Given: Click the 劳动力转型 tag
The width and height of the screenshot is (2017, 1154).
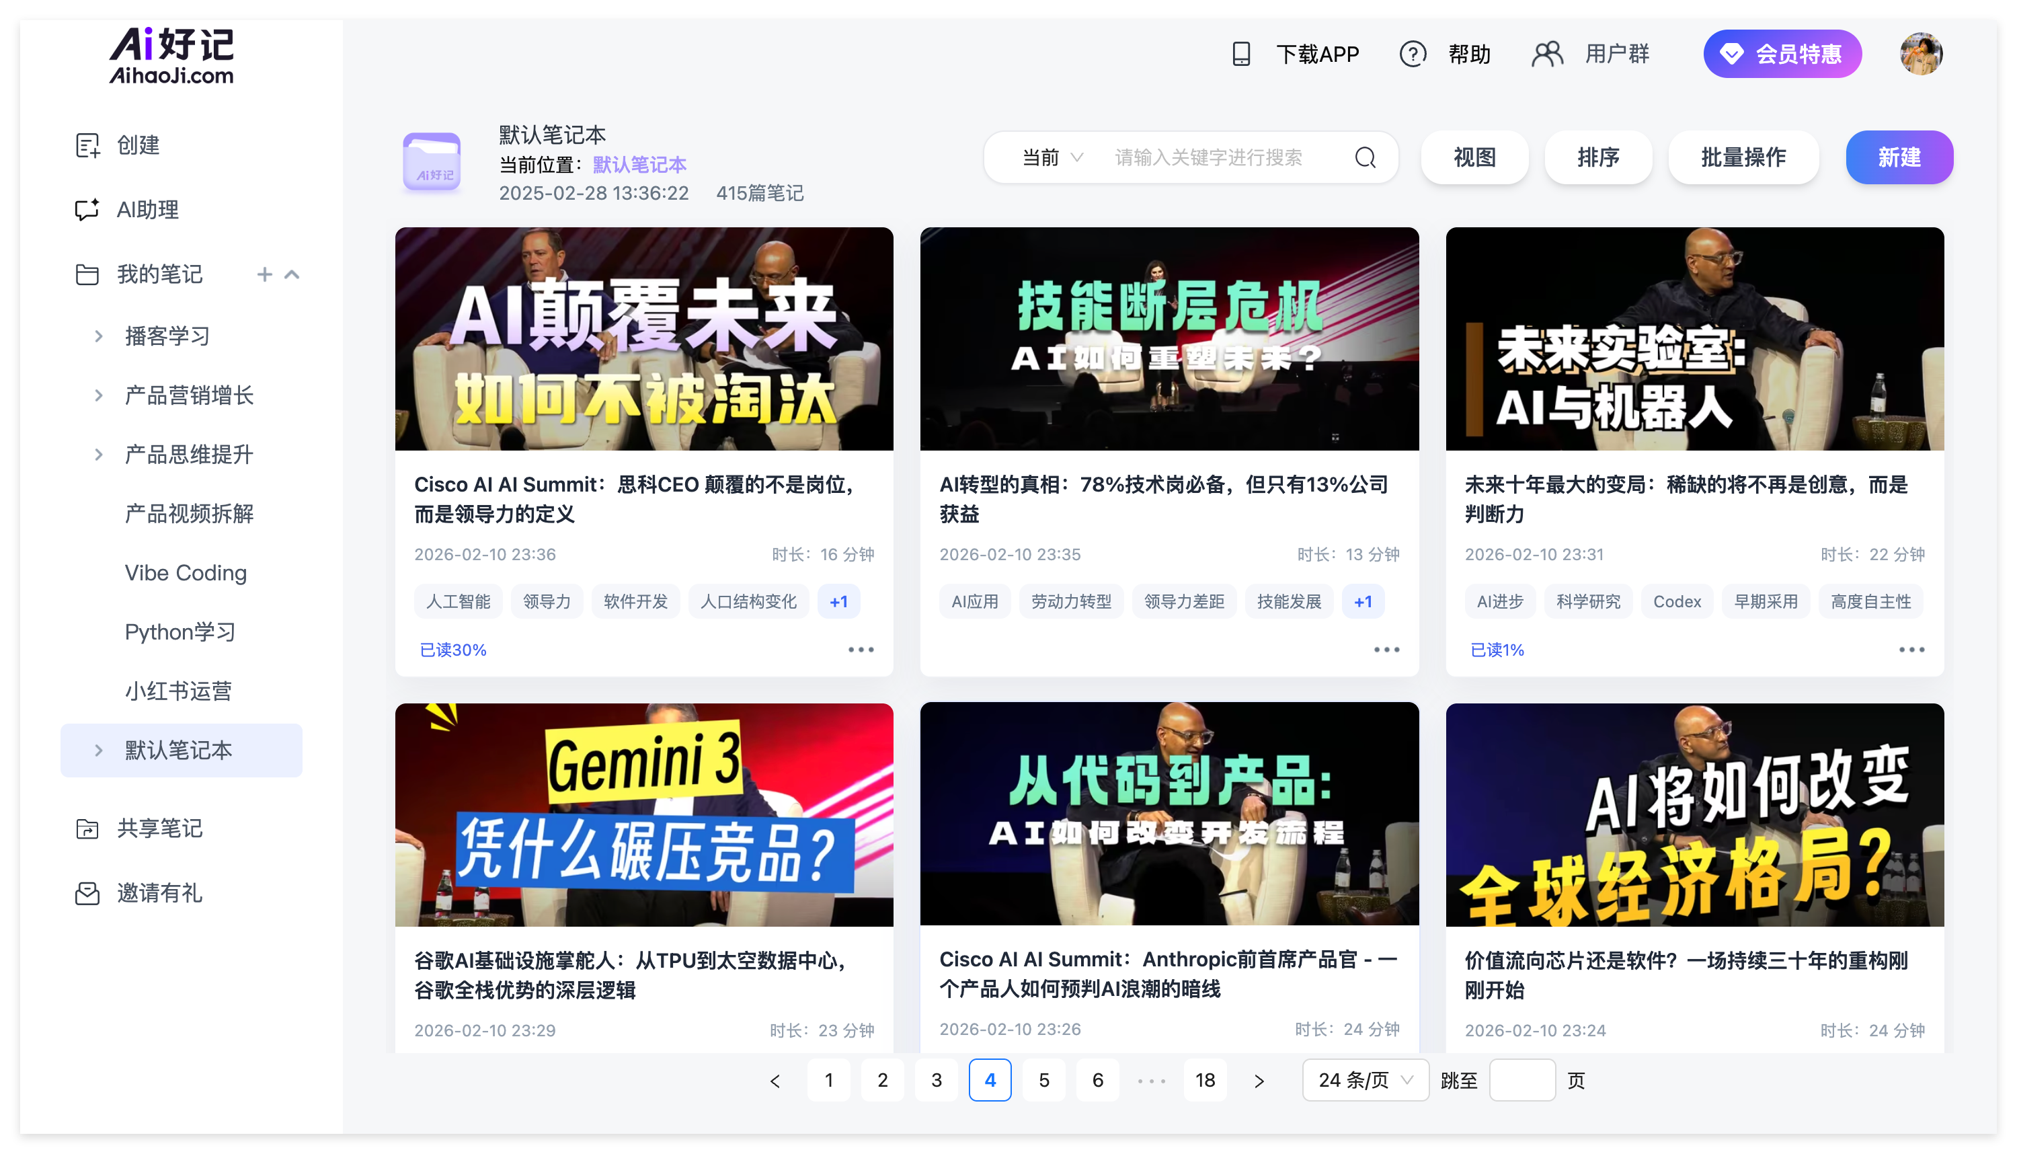Looking at the screenshot, I should [x=1071, y=602].
